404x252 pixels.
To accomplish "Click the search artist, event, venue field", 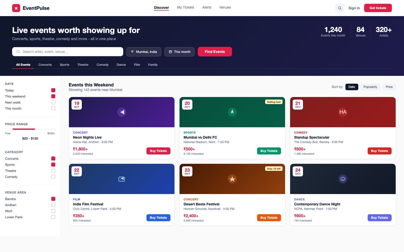I will click(x=68, y=52).
